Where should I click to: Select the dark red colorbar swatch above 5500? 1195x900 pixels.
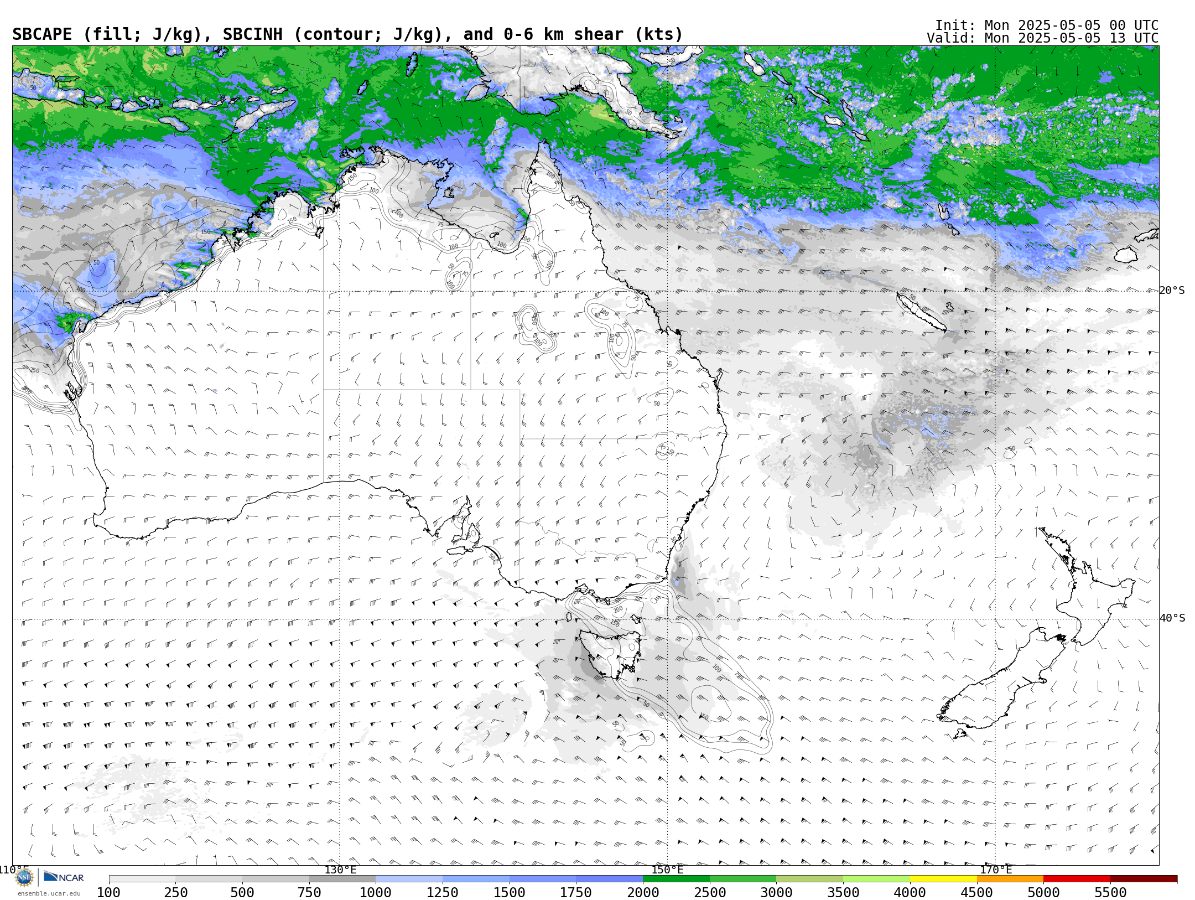click(1144, 879)
